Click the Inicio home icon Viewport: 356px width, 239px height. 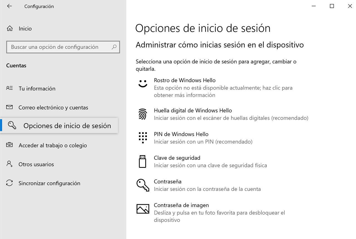[x=10, y=28]
